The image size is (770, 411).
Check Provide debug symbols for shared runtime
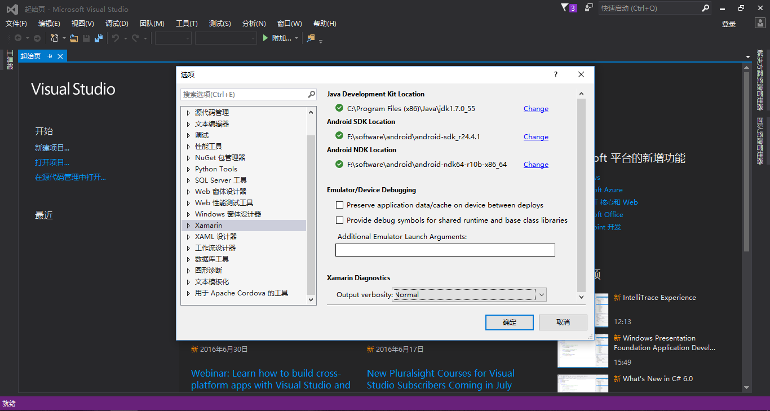tap(339, 220)
